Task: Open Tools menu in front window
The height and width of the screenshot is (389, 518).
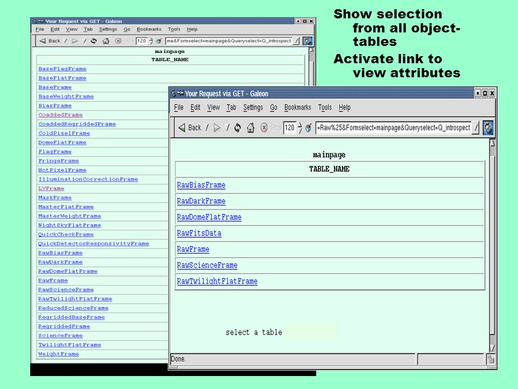Action: tap(325, 108)
